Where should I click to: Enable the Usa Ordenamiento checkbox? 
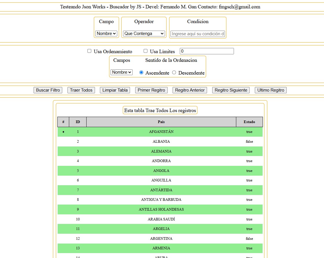[89, 51]
